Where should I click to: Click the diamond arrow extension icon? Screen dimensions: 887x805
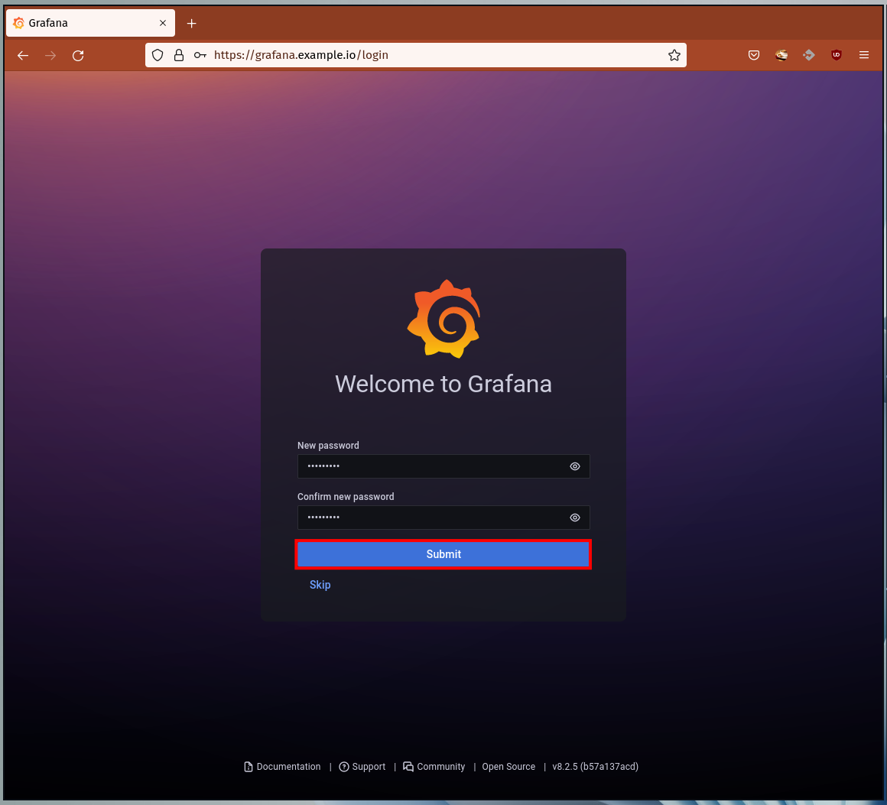pyautogui.click(x=809, y=55)
